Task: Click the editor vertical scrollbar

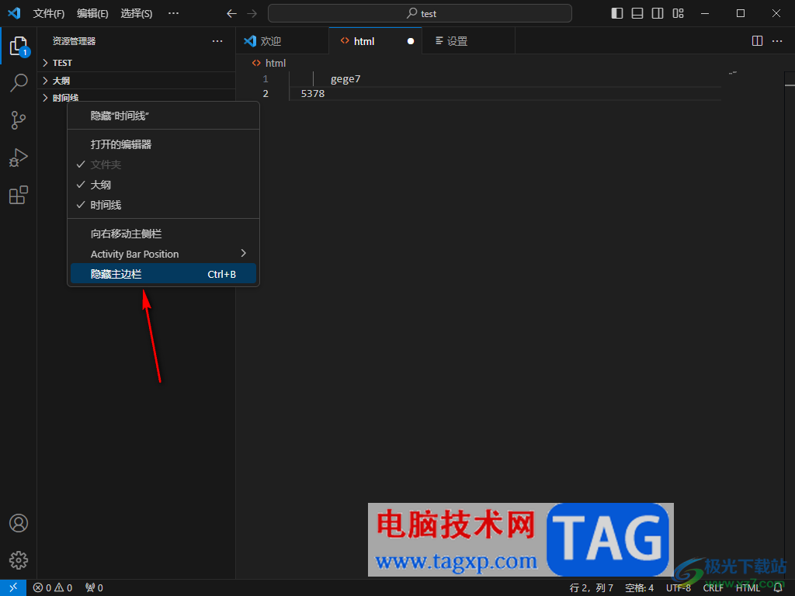Action: [x=790, y=324]
